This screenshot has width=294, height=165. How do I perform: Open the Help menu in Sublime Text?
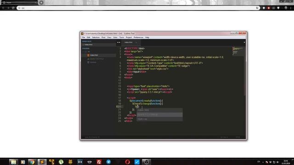(x=147, y=38)
